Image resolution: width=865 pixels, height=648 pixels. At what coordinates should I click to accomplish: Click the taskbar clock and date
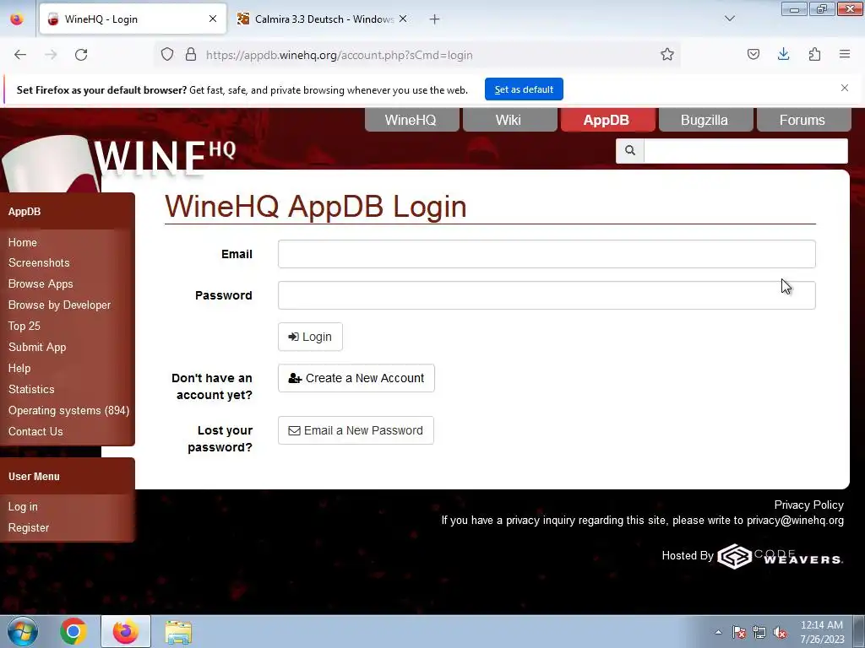click(x=822, y=632)
